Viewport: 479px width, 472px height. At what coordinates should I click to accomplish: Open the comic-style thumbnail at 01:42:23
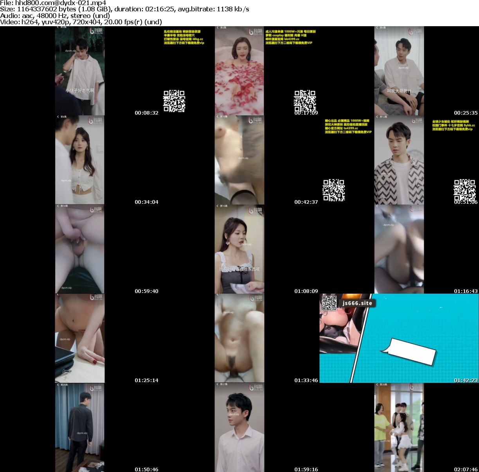coord(399,338)
